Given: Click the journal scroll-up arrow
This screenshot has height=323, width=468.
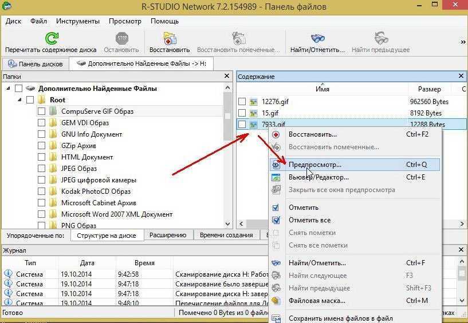Looking at the screenshot, I should pyautogui.click(x=462, y=262).
